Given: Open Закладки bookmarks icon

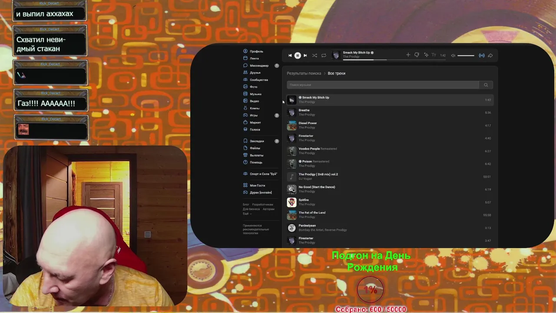Looking at the screenshot, I should pos(245,141).
